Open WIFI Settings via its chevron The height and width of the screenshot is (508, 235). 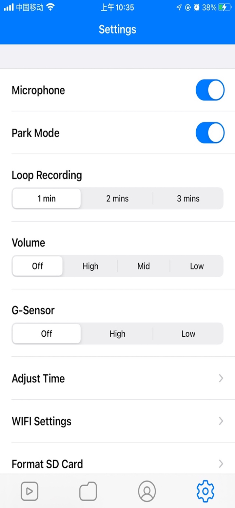point(221,421)
